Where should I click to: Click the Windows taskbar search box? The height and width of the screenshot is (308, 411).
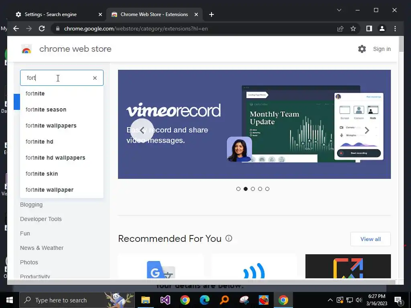(77, 300)
